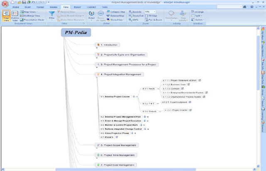This screenshot has height=171, width=266.
Task: Select the 4.1.1. Inputs subtopic
Action: (149, 89)
